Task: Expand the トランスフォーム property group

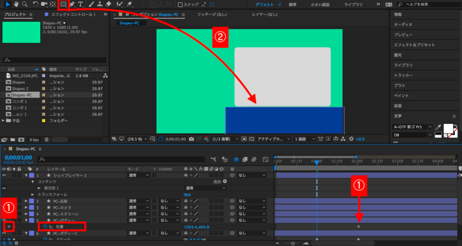Action: [33, 194]
